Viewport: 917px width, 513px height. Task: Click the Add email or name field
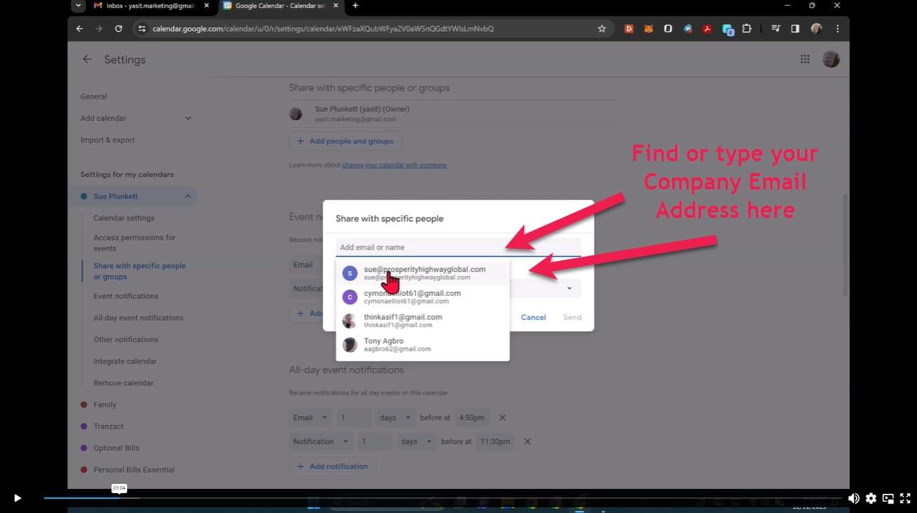[457, 247]
